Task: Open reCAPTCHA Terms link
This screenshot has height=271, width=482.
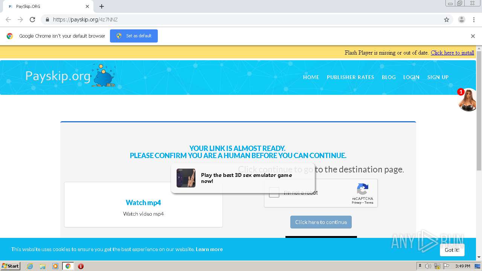Action: click(x=369, y=203)
